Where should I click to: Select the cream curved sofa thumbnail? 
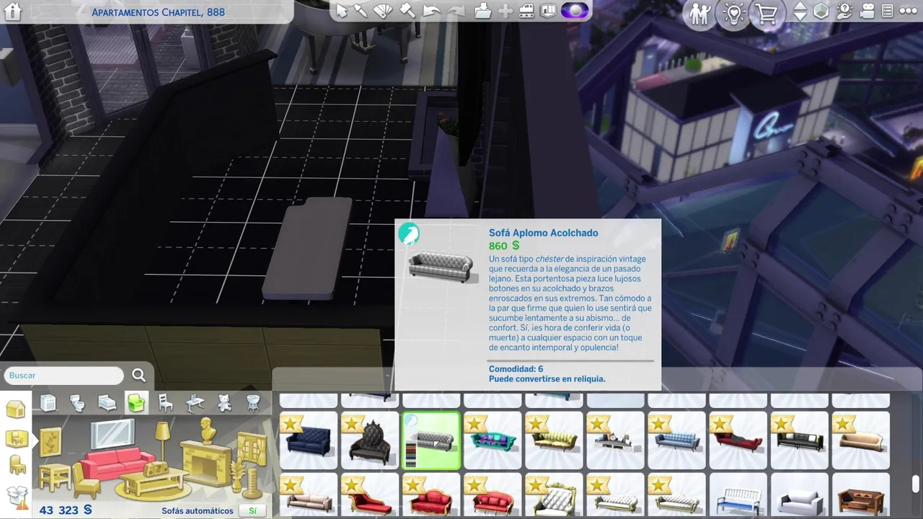click(860, 440)
